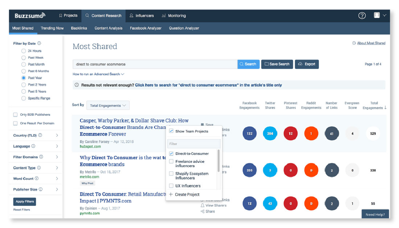Click Facebook engagements bubble 132
Image resolution: width=399 pixels, height=228 pixels.
[250, 133]
